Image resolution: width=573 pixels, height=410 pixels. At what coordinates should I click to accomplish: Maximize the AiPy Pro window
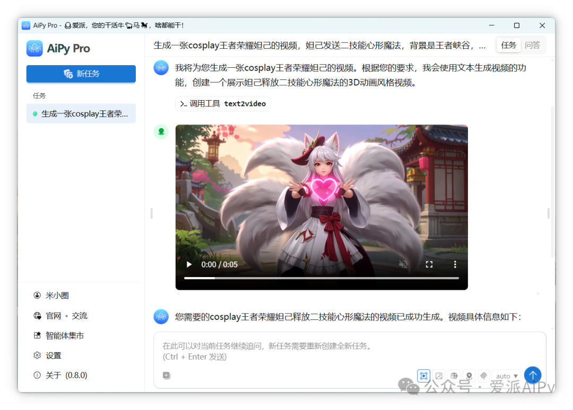517,25
